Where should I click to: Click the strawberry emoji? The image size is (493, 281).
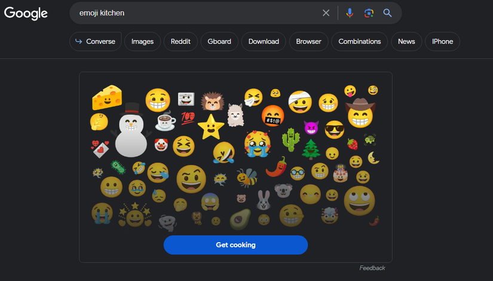point(353,144)
